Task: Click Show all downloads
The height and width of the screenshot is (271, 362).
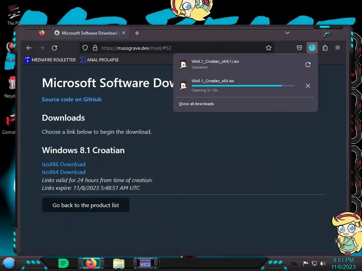Action: click(x=196, y=104)
